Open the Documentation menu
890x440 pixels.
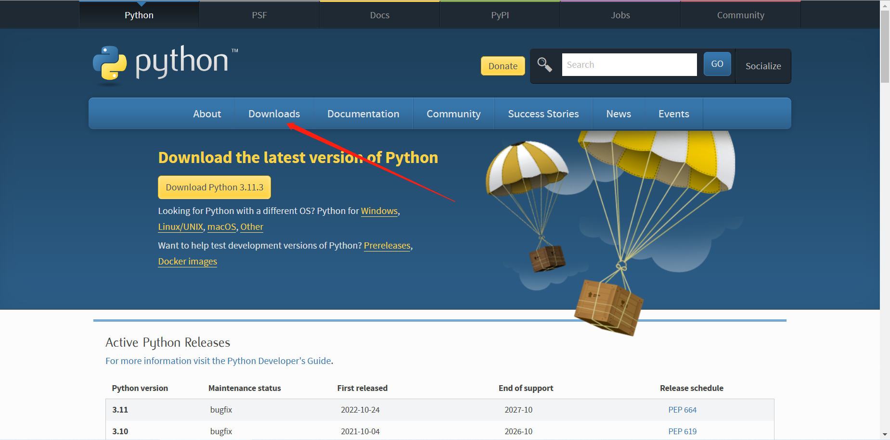coord(363,114)
